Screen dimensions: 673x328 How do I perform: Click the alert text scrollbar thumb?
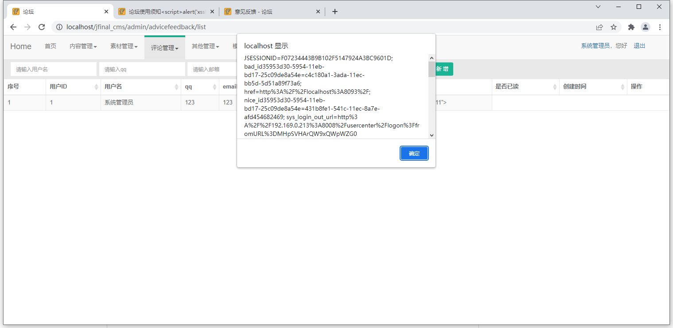pos(432,69)
